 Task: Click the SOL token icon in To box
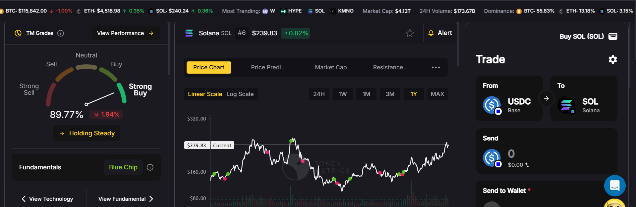[566, 105]
